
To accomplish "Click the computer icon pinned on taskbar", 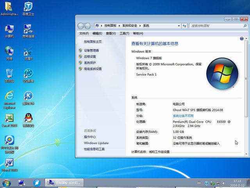I will pyautogui.click(x=21, y=183).
